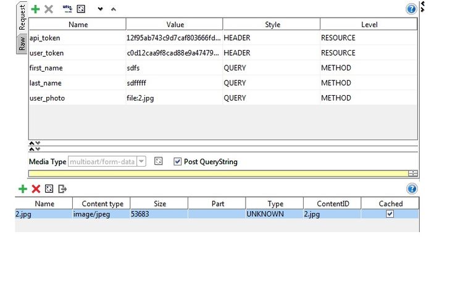This screenshot has width=463, height=308.
Task: Click the green add parameter icon
Action: (35, 9)
